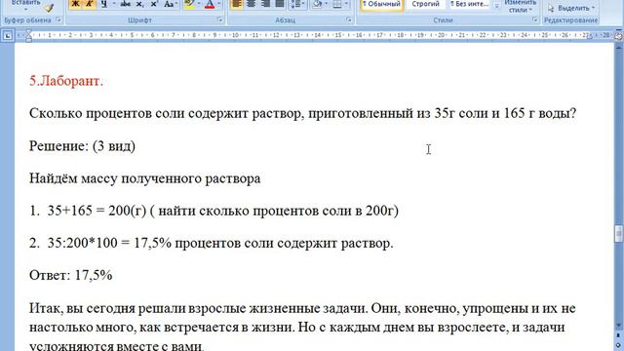Screen dimensions: 624x351
Task: Open Вставить paste dropdown
Action: pos(25,5)
